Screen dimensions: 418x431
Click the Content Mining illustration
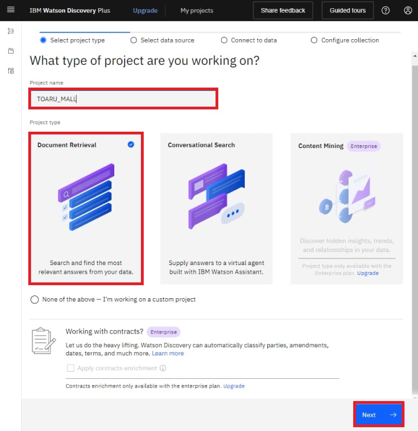click(347, 196)
